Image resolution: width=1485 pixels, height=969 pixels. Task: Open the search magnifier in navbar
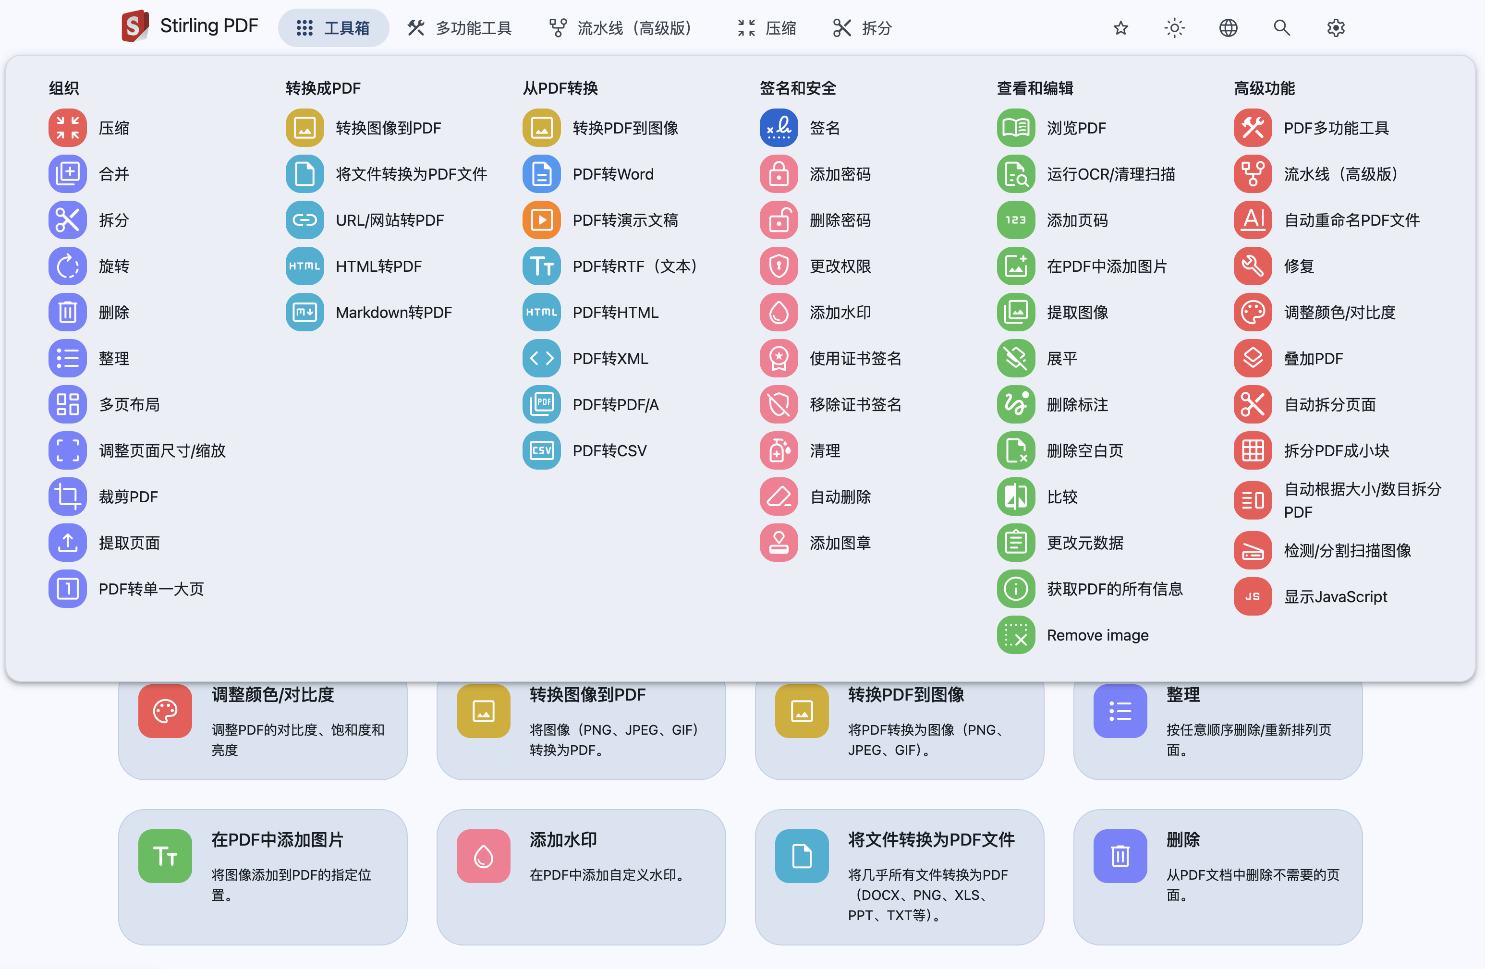[x=1281, y=28]
